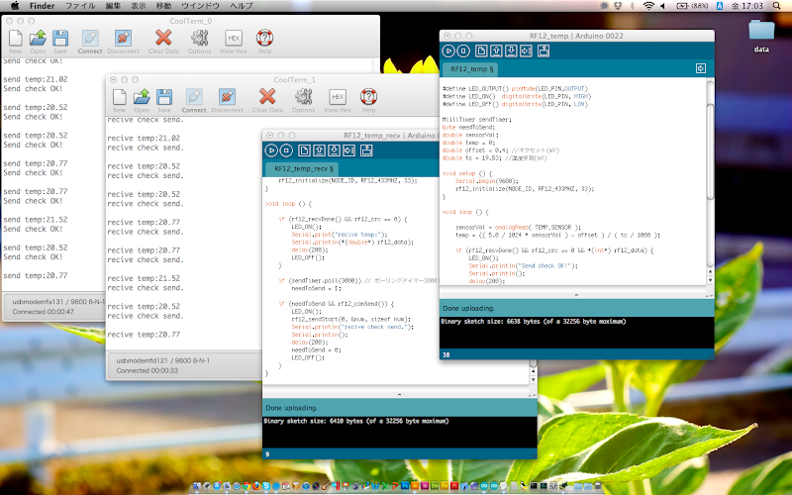The width and height of the screenshot is (792, 495).
Task: Click 'recive temp:21.52' line in CoolTerm_1
Action: pyautogui.click(x=144, y=278)
